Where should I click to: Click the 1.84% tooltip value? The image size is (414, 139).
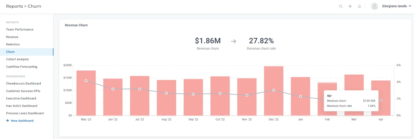click(x=372, y=106)
